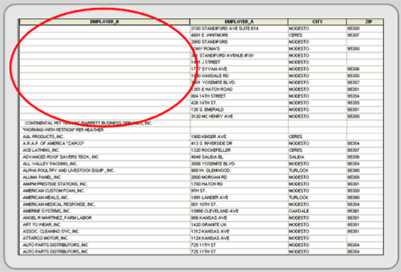
Task: Click TURLOCK in the AMERICAN MEALS row
Action: pyautogui.click(x=317, y=198)
